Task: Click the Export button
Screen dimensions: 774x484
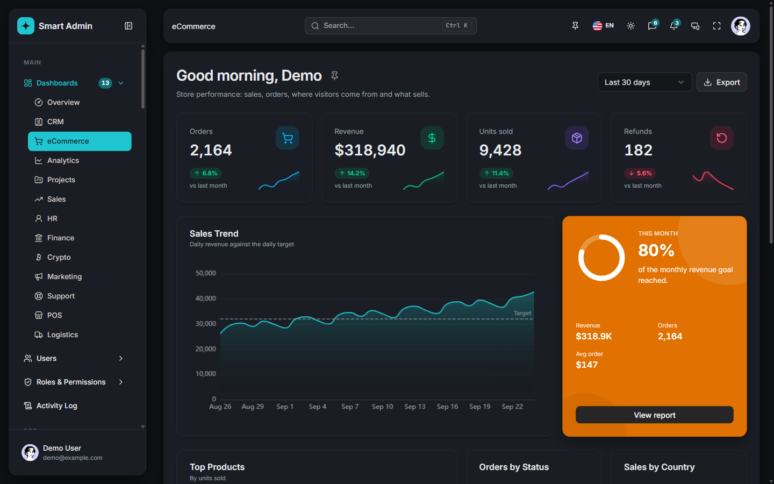Action: coord(721,82)
